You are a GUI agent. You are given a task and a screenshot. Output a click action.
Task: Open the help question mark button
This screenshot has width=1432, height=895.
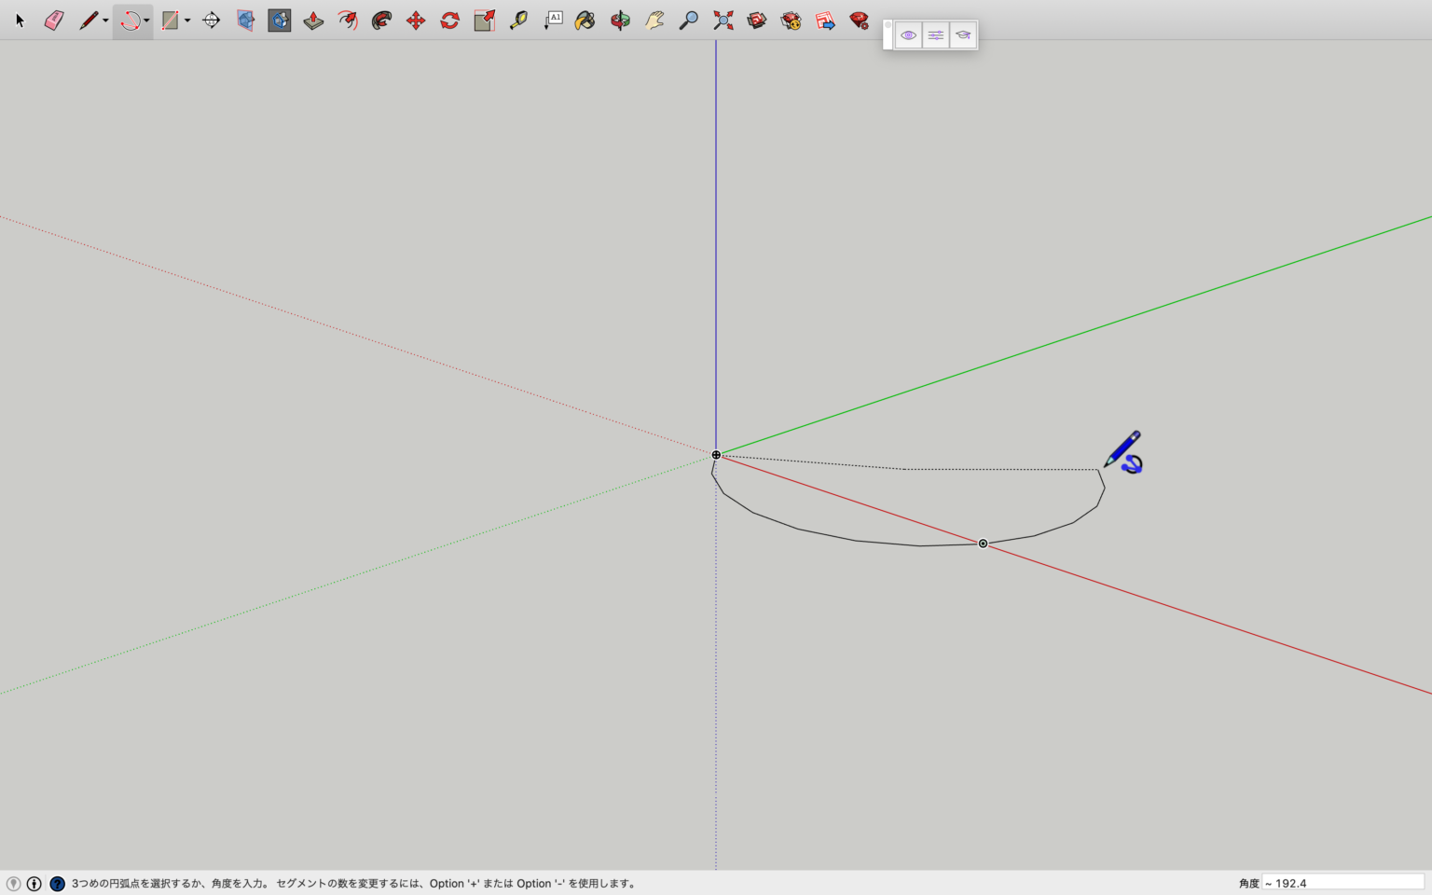point(57,884)
